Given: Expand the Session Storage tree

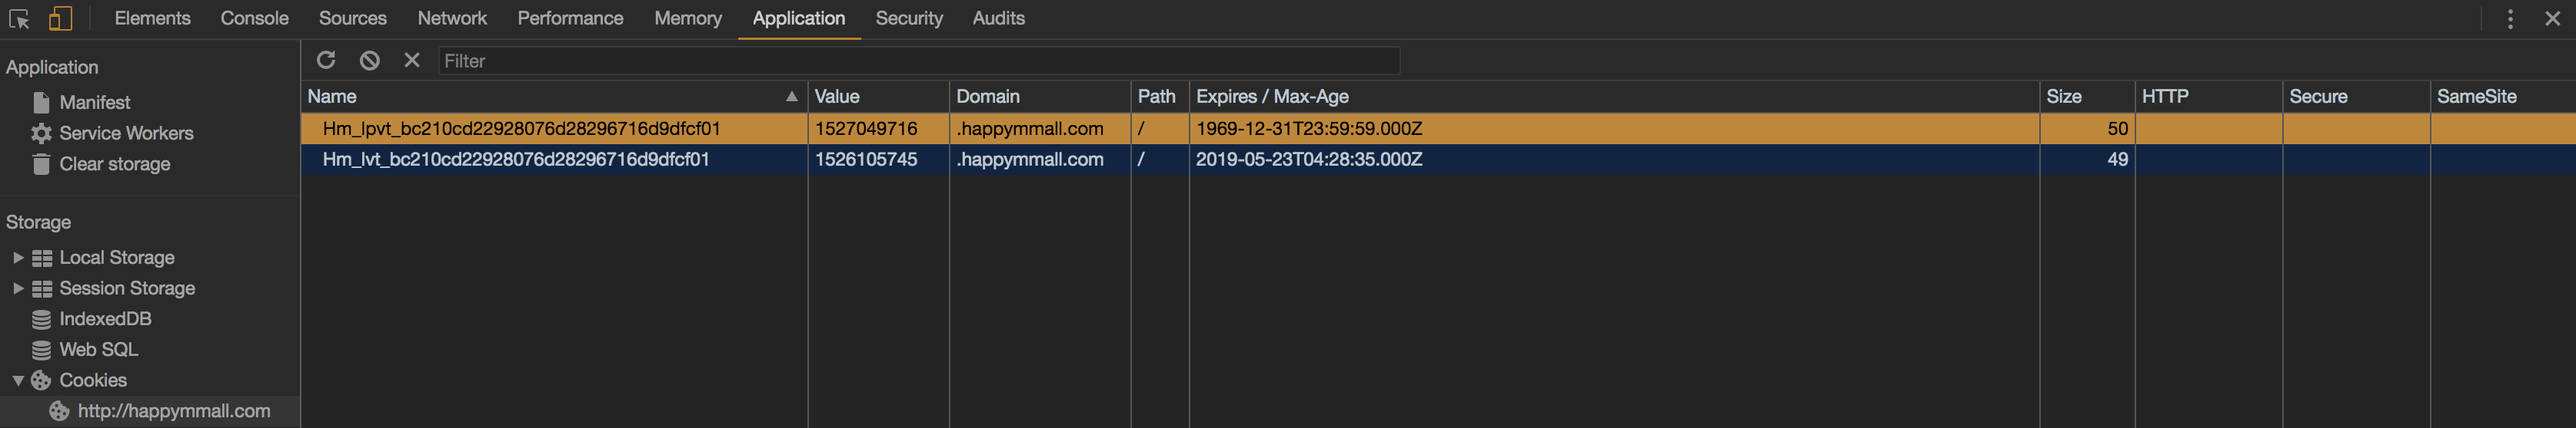Looking at the screenshot, I should (x=18, y=288).
